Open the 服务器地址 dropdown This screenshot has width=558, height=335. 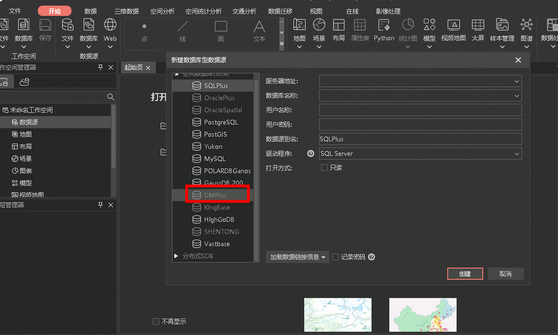(x=517, y=81)
